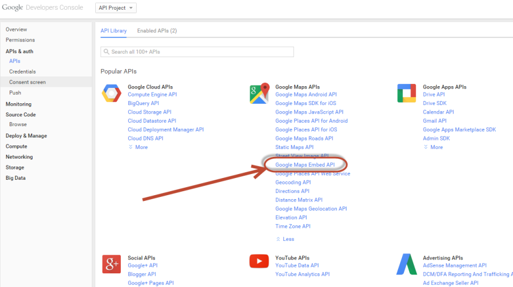Open Google Maps Android API link
The height and width of the screenshot is (287, 513).
coord(306,95)
